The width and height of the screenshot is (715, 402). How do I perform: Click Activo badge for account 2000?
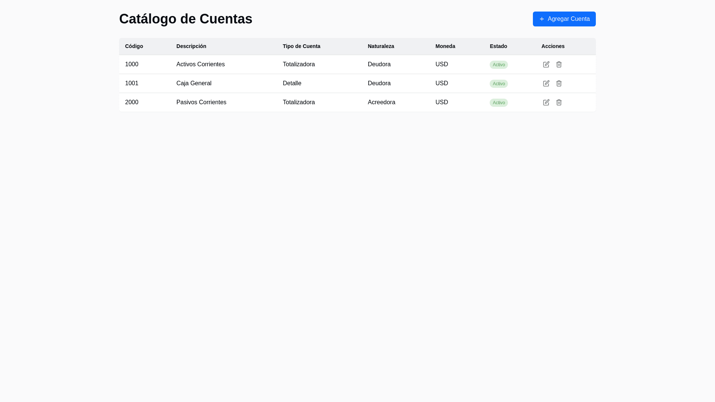click(x=499, y=103)
